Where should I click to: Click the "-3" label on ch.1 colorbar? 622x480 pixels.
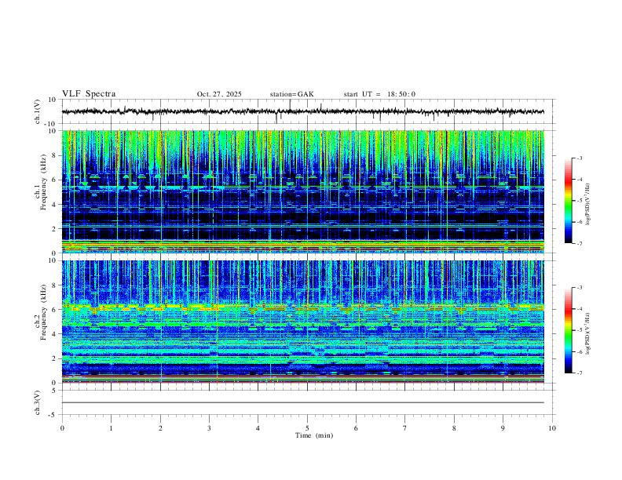pos(579,158)
